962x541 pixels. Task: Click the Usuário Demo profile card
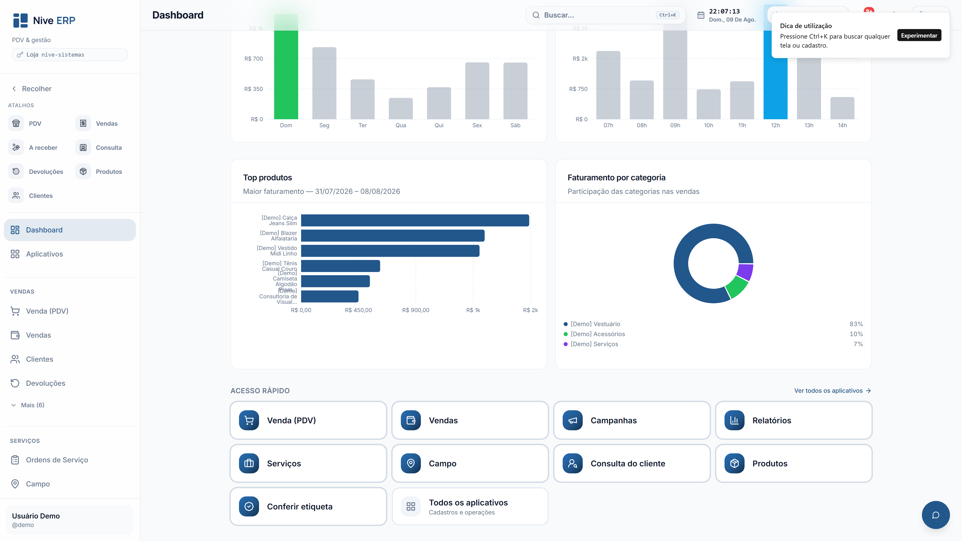pos(70,520)
